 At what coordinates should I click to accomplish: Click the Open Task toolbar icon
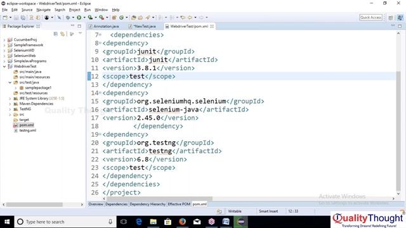coord(140,18)
